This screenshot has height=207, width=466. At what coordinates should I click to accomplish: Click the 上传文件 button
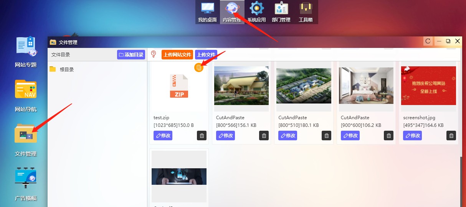(206, 55)
